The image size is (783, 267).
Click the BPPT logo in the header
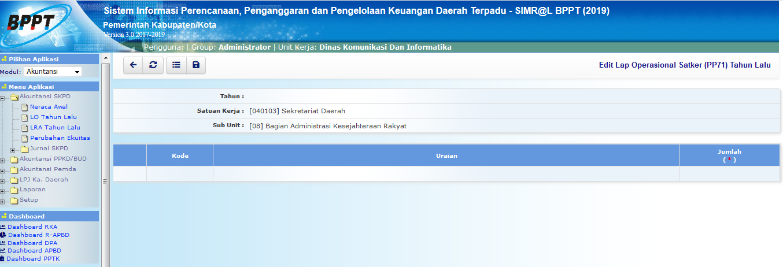tap(32, 23)
